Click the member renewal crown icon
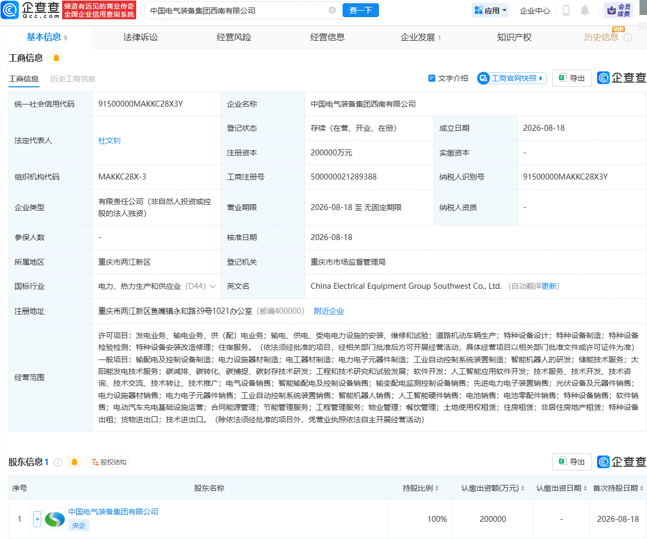Viewport: 647px width, 539px height. point(618,10)
